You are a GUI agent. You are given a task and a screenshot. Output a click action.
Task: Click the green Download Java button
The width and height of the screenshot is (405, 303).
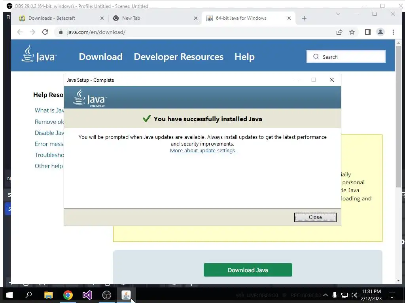pos(248,270)
